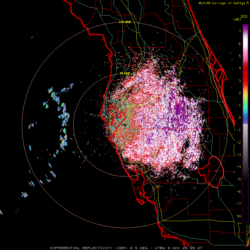Click the TH label on the scale
Image resolution: width=250 pixels, height=250 pixels.
[x=239, y=216]
